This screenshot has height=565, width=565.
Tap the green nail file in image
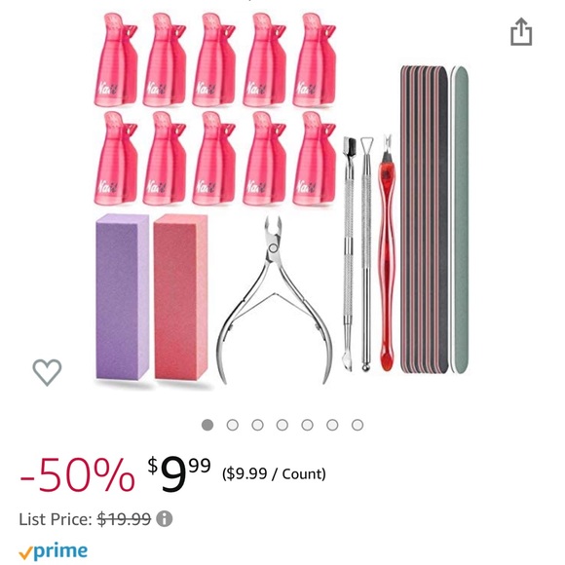(x=460, y=219)
